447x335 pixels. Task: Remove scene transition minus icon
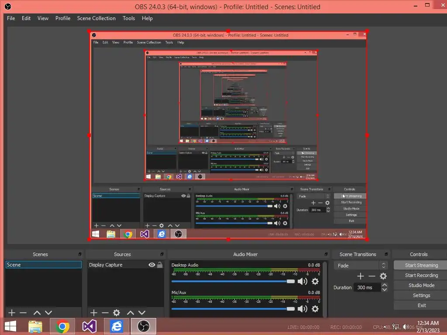click(x=372, y=276)
